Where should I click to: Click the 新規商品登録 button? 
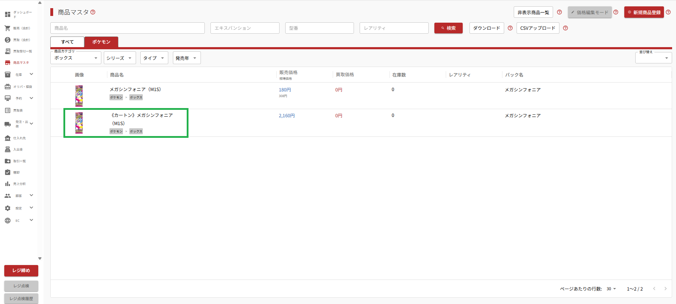644,12
